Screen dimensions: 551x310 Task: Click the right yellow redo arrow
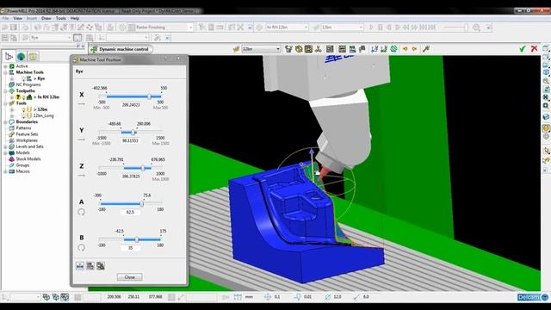click(x=415, y=49)
